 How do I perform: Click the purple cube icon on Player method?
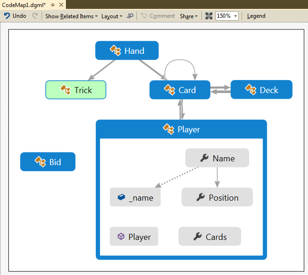pyautogui.click(x=121, y=236)
